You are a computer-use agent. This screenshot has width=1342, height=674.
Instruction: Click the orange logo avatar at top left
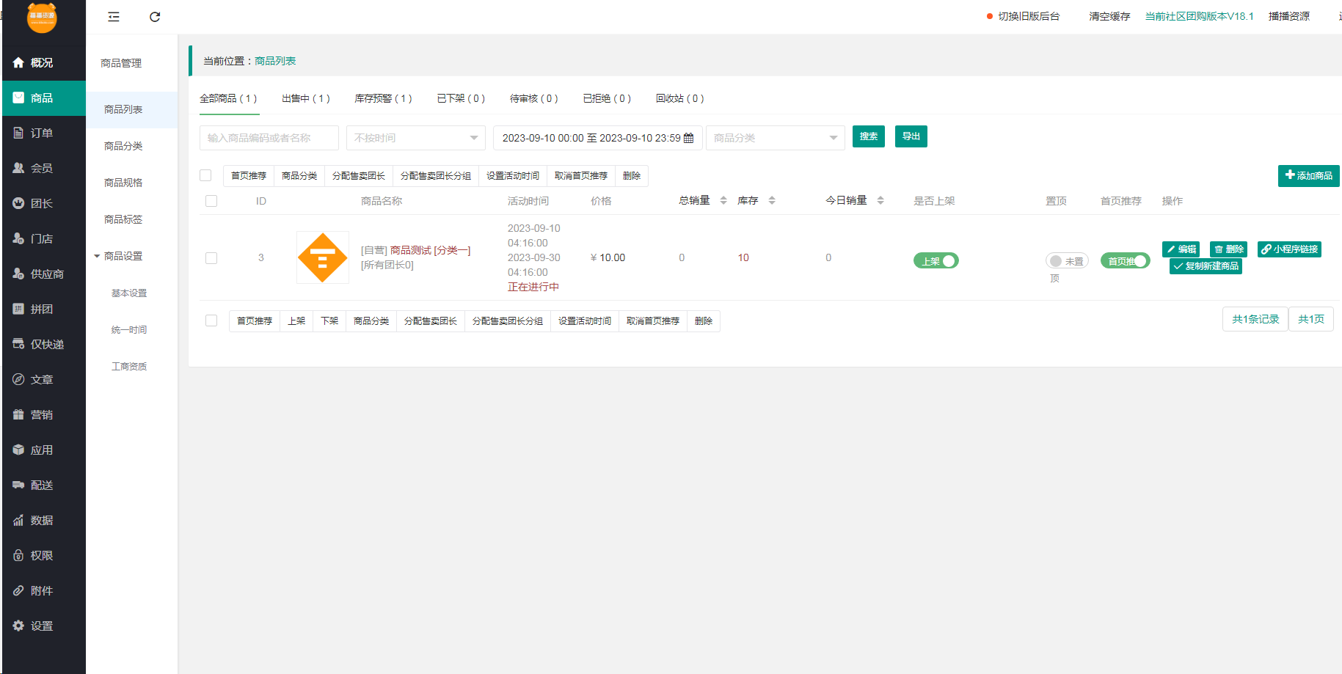pos(42,17)
